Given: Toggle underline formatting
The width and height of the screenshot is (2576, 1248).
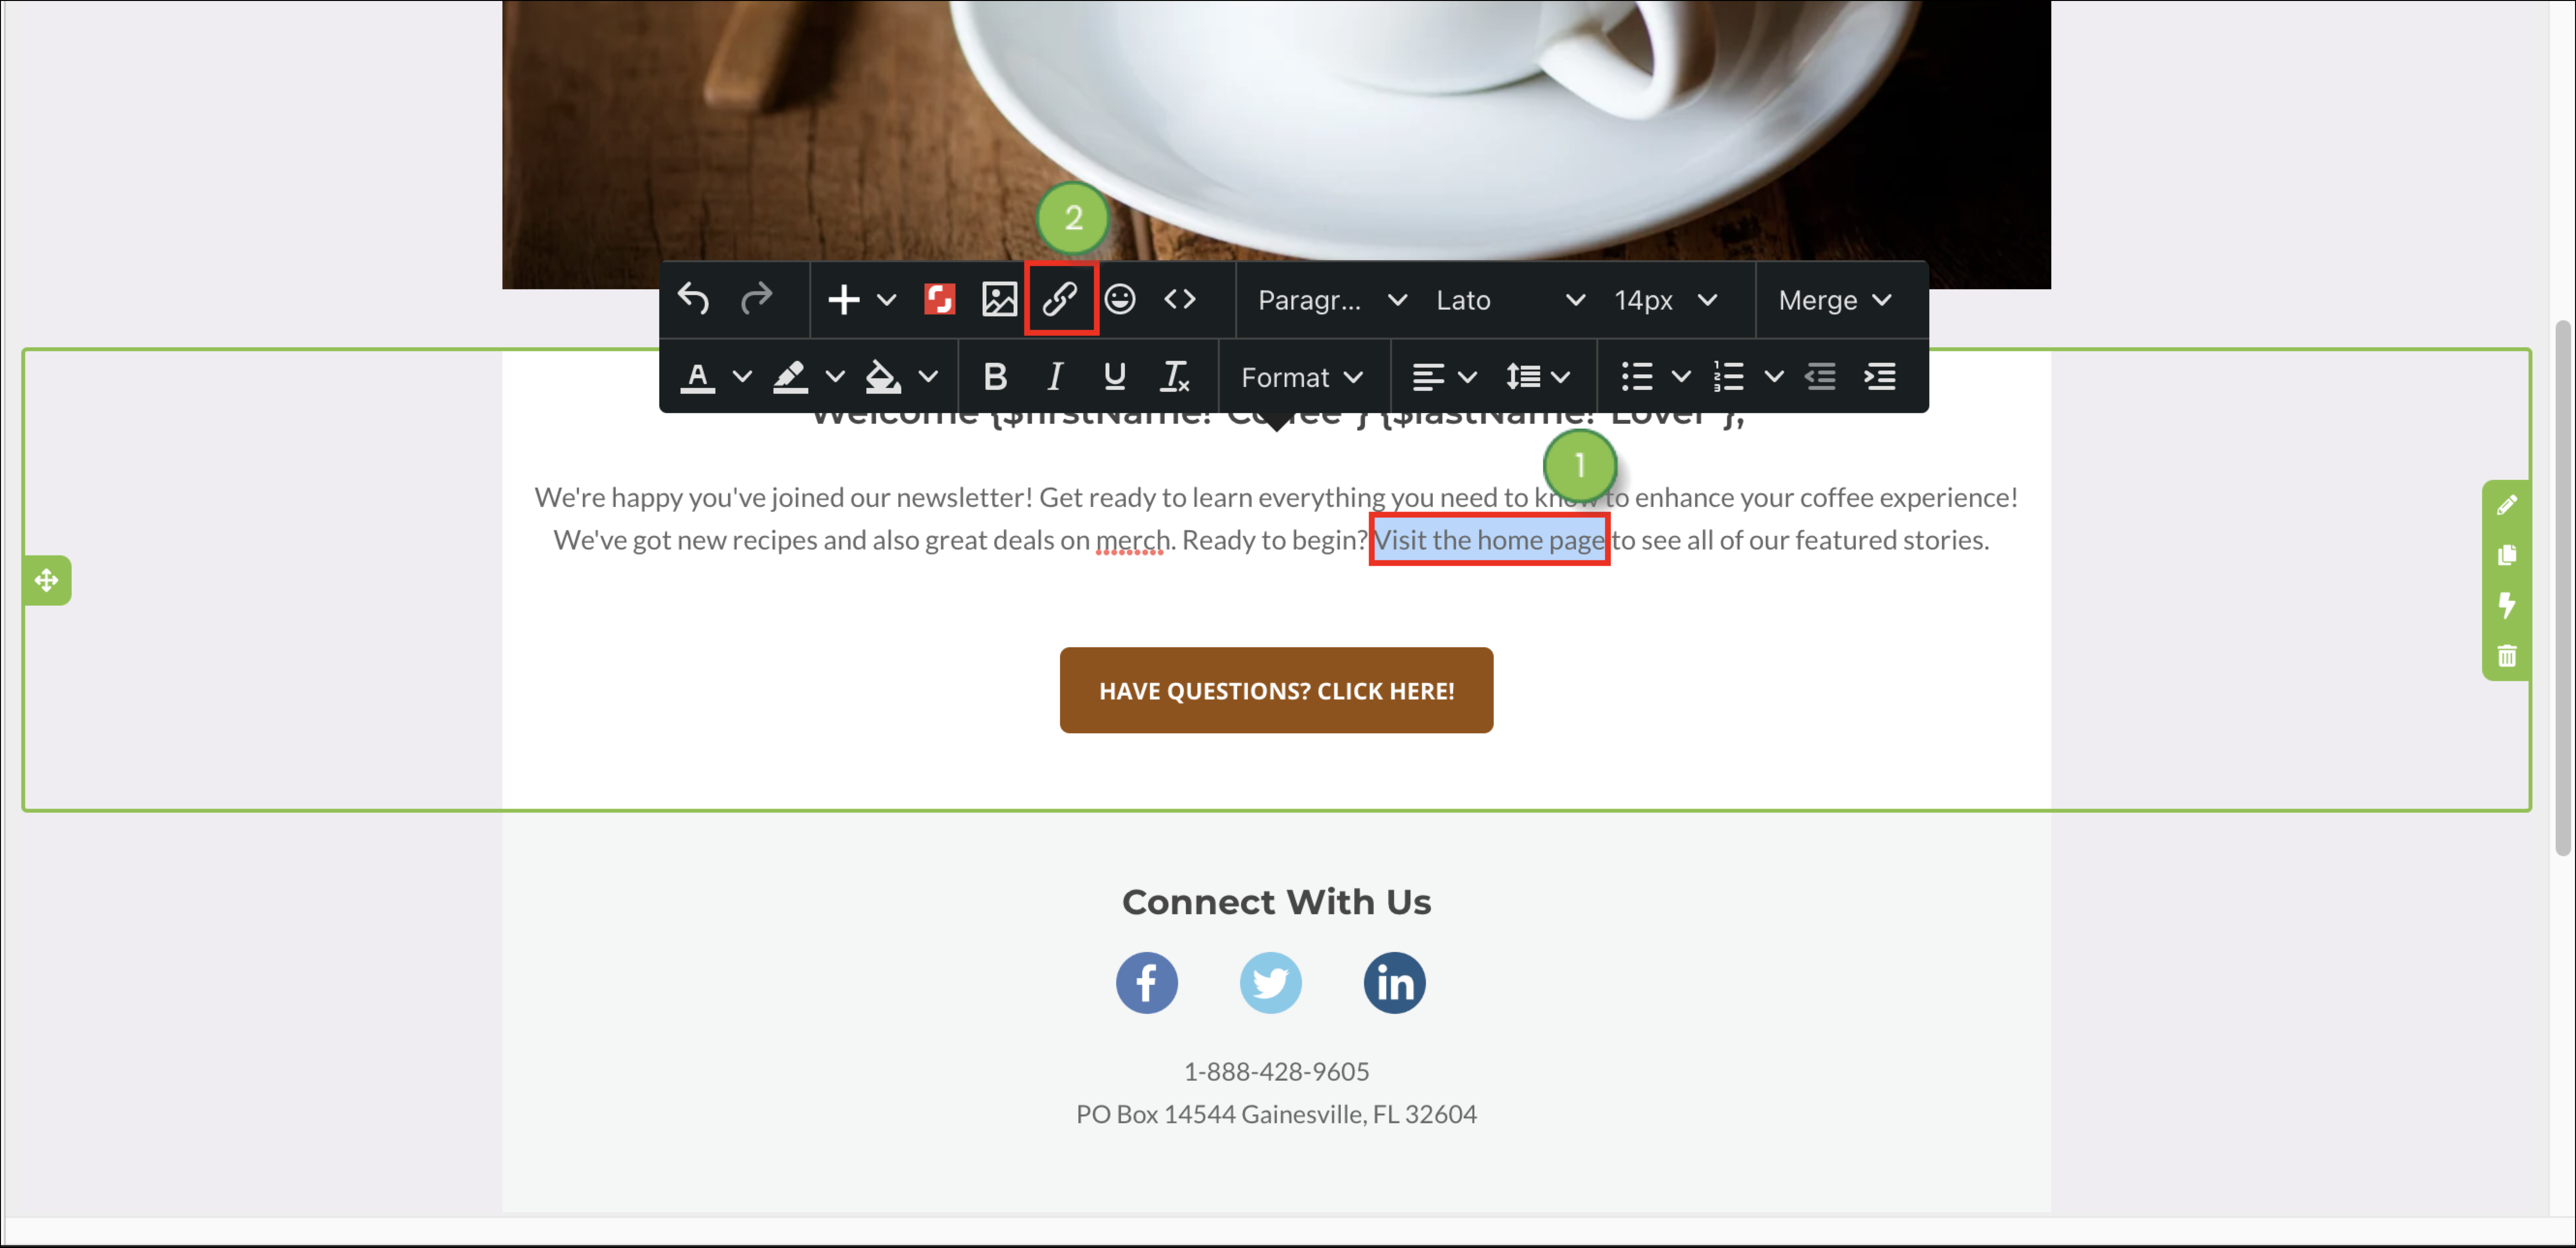Looking at the screenshot, I should pos(1114,377).
